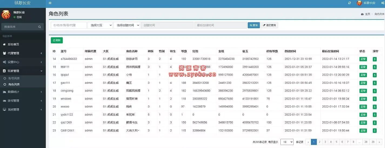The image size is (385, 148).
Task: Collapse 玩家管理 sidebar menu
Action: pyautogui.click(x=23, y=71)
